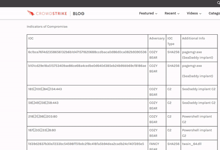Expand the Recent menu

pos(172,13)
